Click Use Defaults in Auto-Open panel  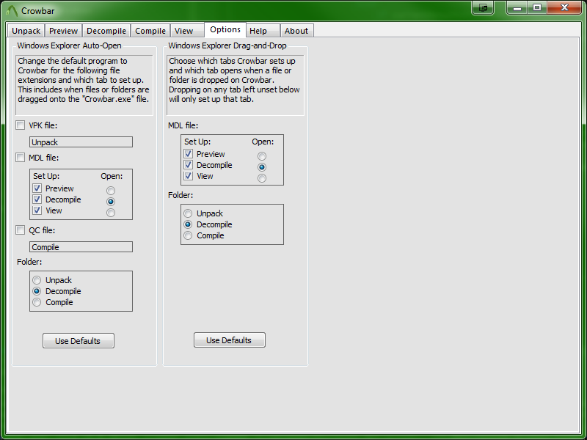click(x=79, y=340)
